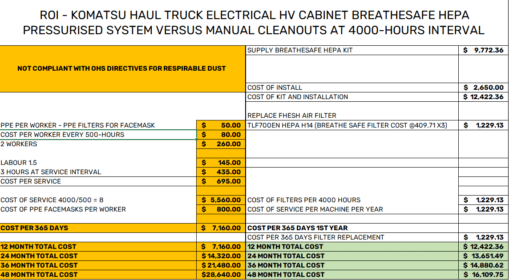Select the ROI Komatsu Haul Truck title text
The image size is (509, 280).
click(x=254, y=22)
